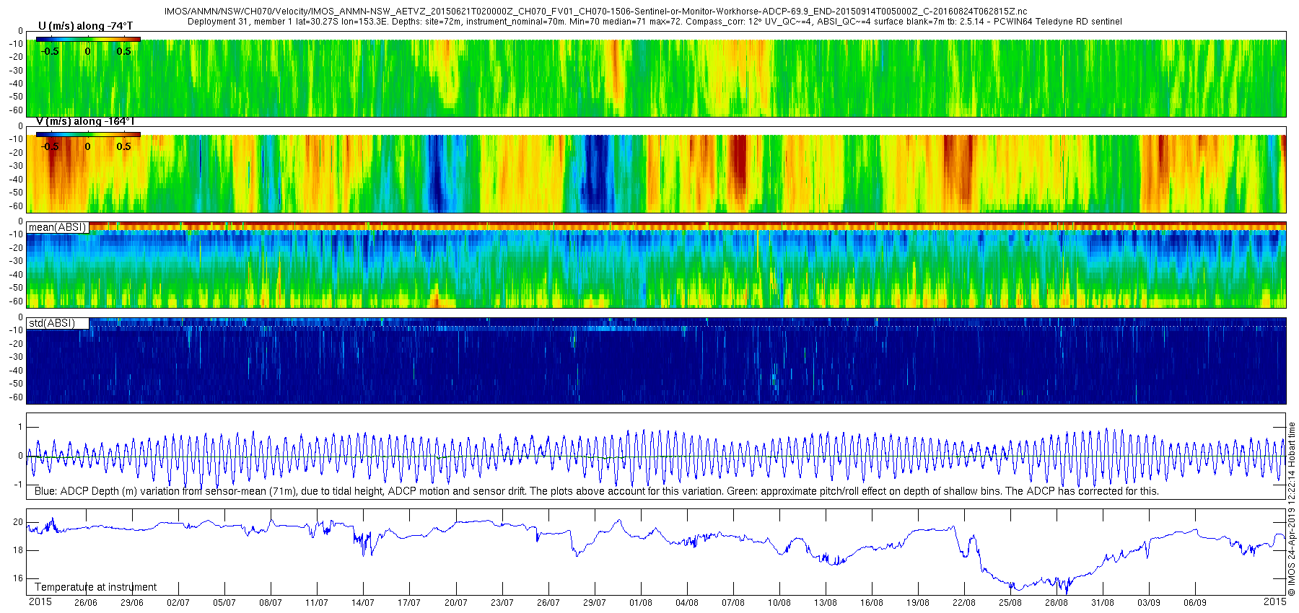Click the '11/07' date tick label
This screenshot has height=613, width=1299.
click(316, 603)
